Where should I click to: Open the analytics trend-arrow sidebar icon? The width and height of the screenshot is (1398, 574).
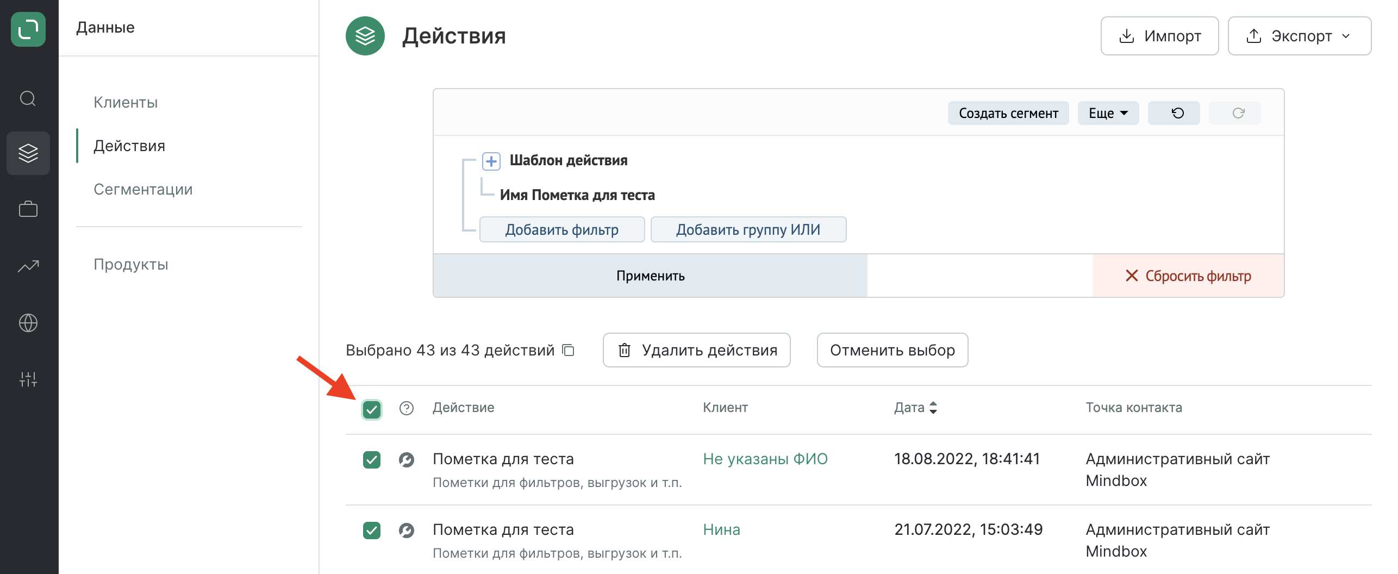pyautogui.click(x=28, y=266)
